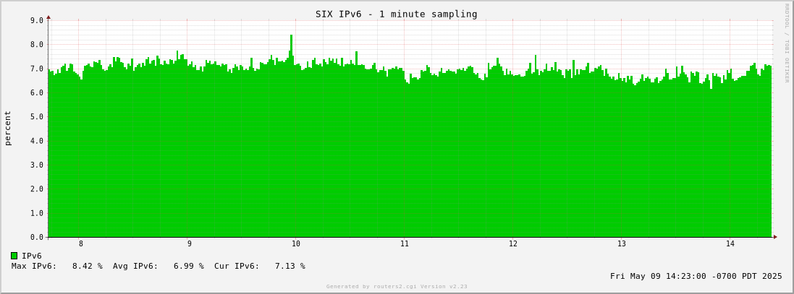Screen dimensions: 794x294
Task: Click the 'Avg IPv6' value of 6.99 %
Action: pos(188,266)
